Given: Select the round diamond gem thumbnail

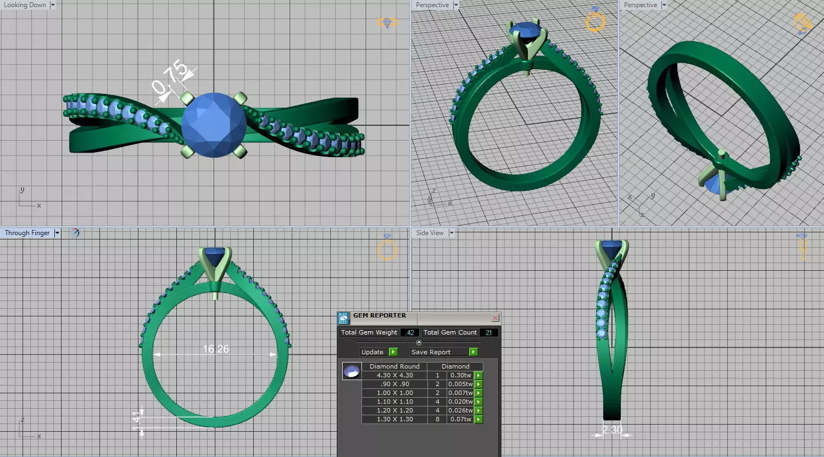Looking at the screenshot, I should coord(352,371).
